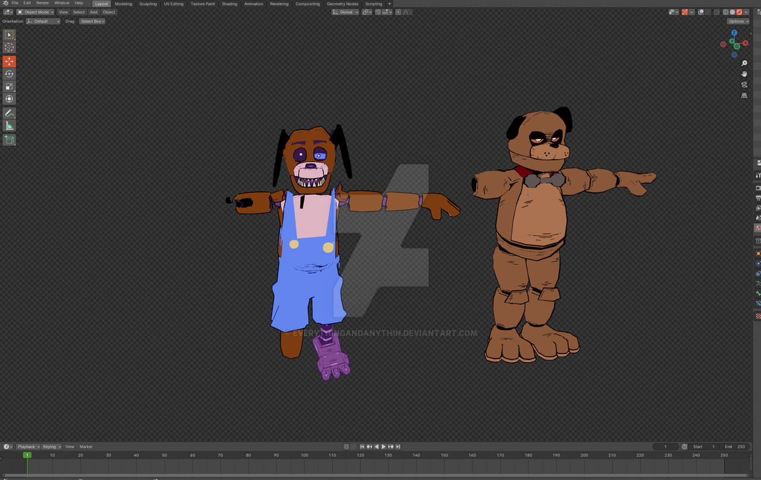Open the viewport Add menu
Screen dimensions: 761x480
(x=93, y=12)
